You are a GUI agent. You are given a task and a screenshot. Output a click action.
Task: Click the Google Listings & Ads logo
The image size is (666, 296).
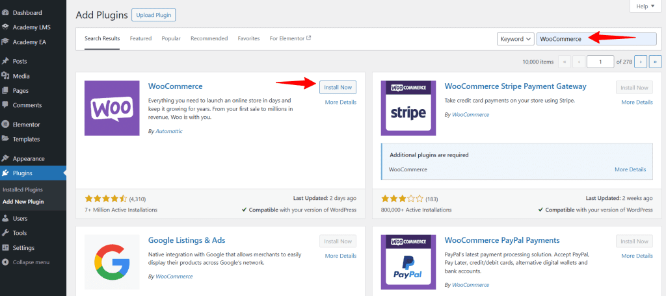click(112, 262)
